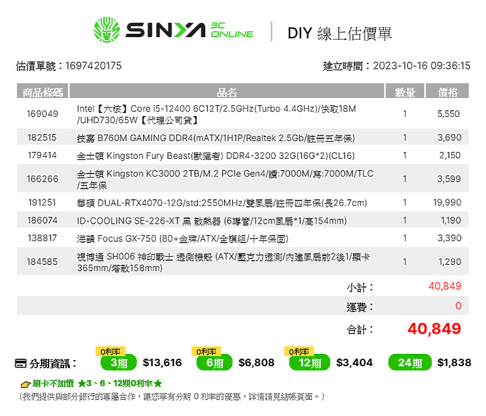The width and height of the screenshot is (486, 416).
Task: Click the 0利率 tag above 3期
Action: (x=110, y=352)
